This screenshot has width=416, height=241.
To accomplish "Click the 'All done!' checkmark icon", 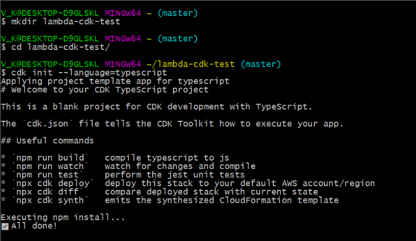I will coord(5,226).
